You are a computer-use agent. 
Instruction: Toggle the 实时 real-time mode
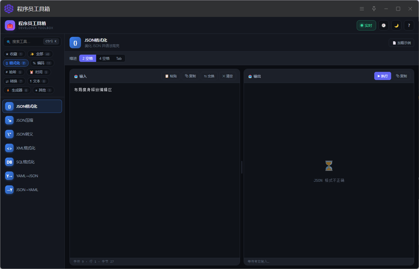(x=366, y=25)
